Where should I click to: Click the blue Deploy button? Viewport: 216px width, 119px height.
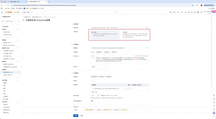pyautogui.click(x=76, y=116)
